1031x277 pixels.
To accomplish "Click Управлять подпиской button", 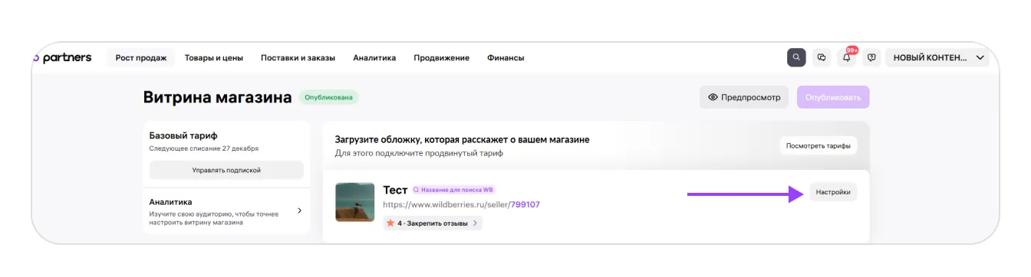I will (226, 170).
